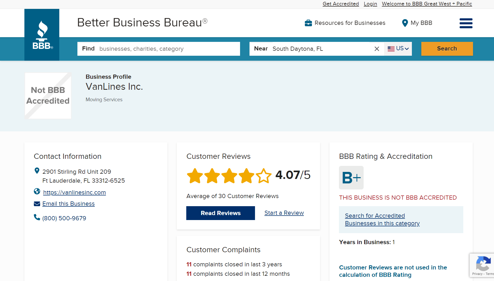Click the Login link
The width and height of the screenshot is (494, 281).
pos(370,4)
